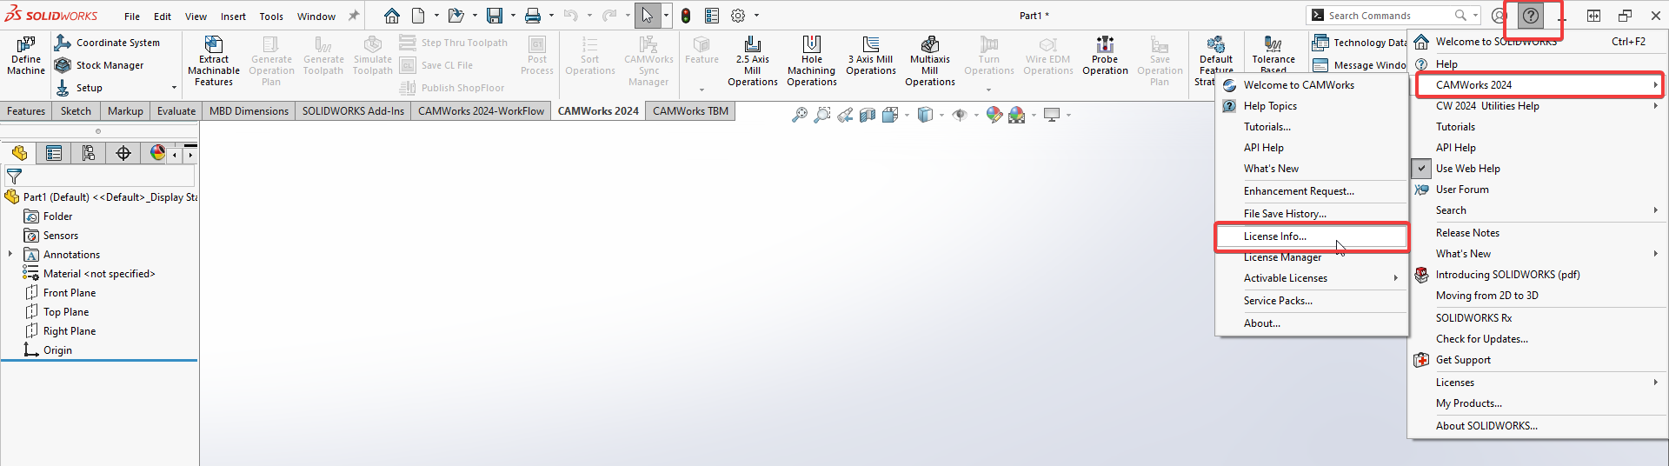Viewport: 1669px width, 466px height.
Task: Open DisplayManager tab
Action: tap(157, 153)
